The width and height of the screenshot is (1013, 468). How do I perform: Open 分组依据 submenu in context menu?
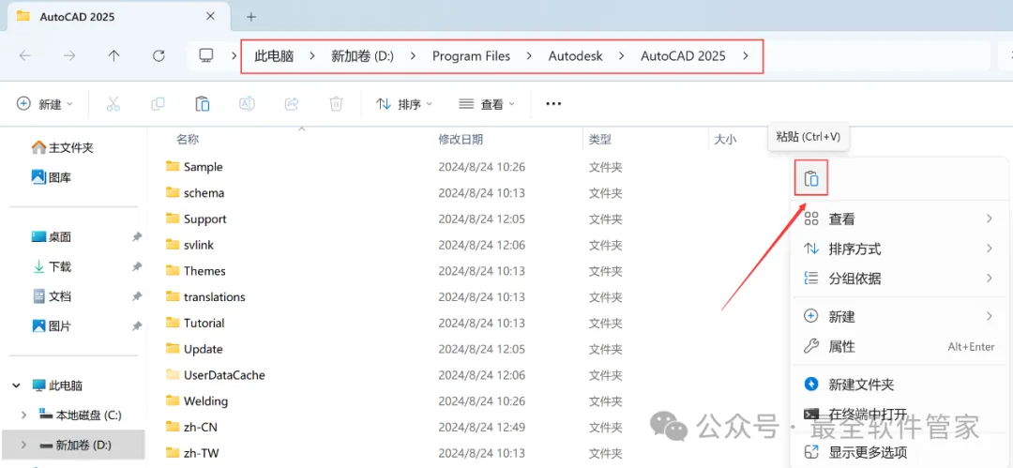[900, 279]
